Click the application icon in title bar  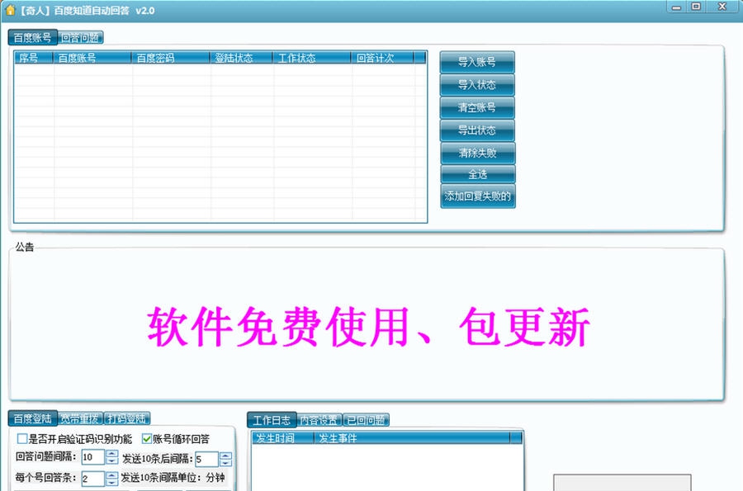[10, 8]
